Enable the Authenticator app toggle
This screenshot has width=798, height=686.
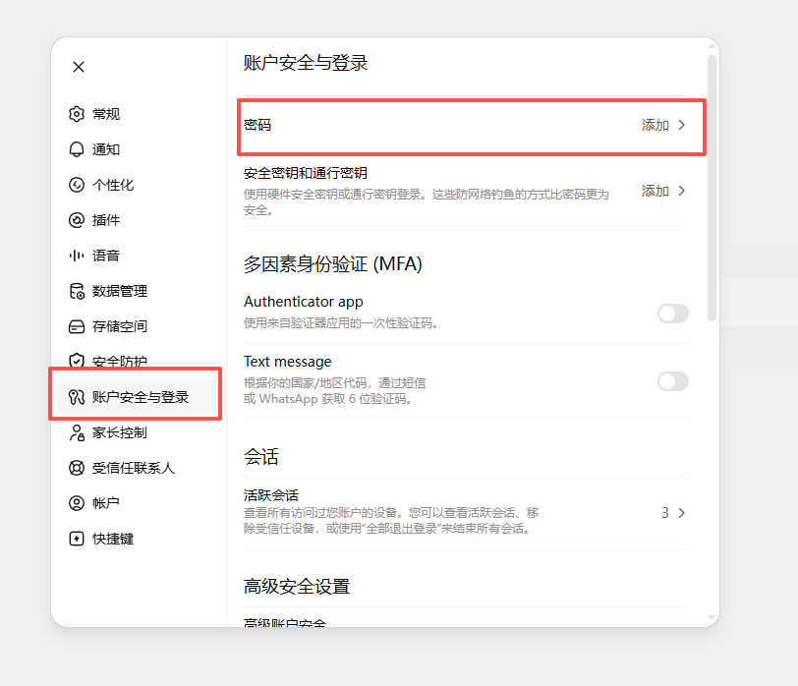[673, 314]
